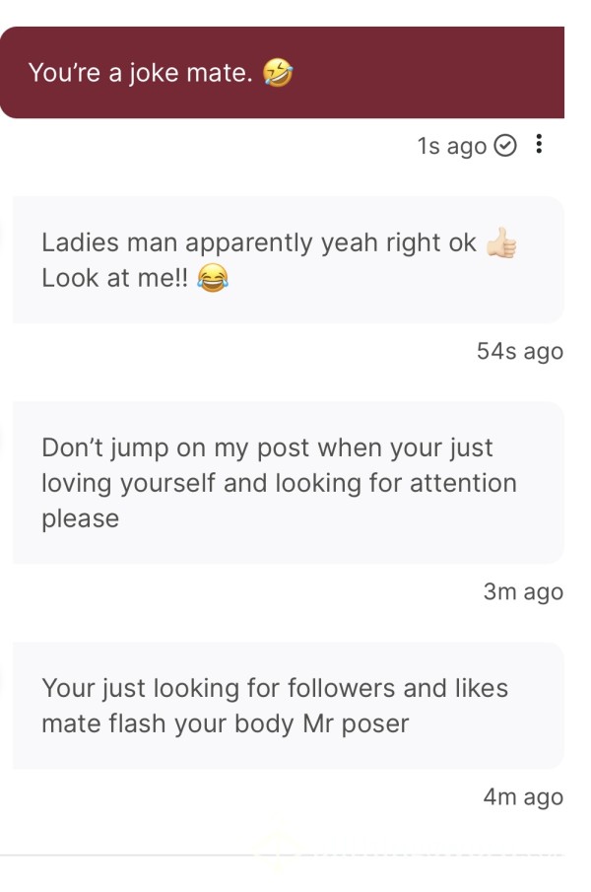Screen dimensions: 591x892
Task: Tap the tears of joy emoji
Action: (213, 278)
